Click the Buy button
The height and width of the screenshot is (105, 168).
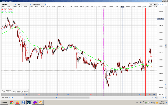(155, 5)
